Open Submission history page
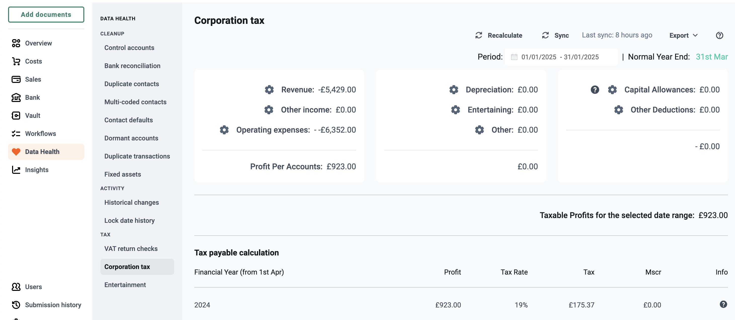 click(x=53, y=305)
